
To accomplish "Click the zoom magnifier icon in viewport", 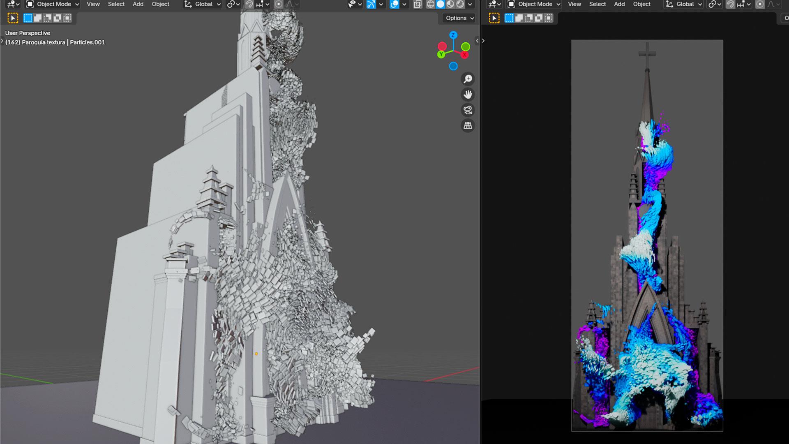I will [x=468, y=79].
